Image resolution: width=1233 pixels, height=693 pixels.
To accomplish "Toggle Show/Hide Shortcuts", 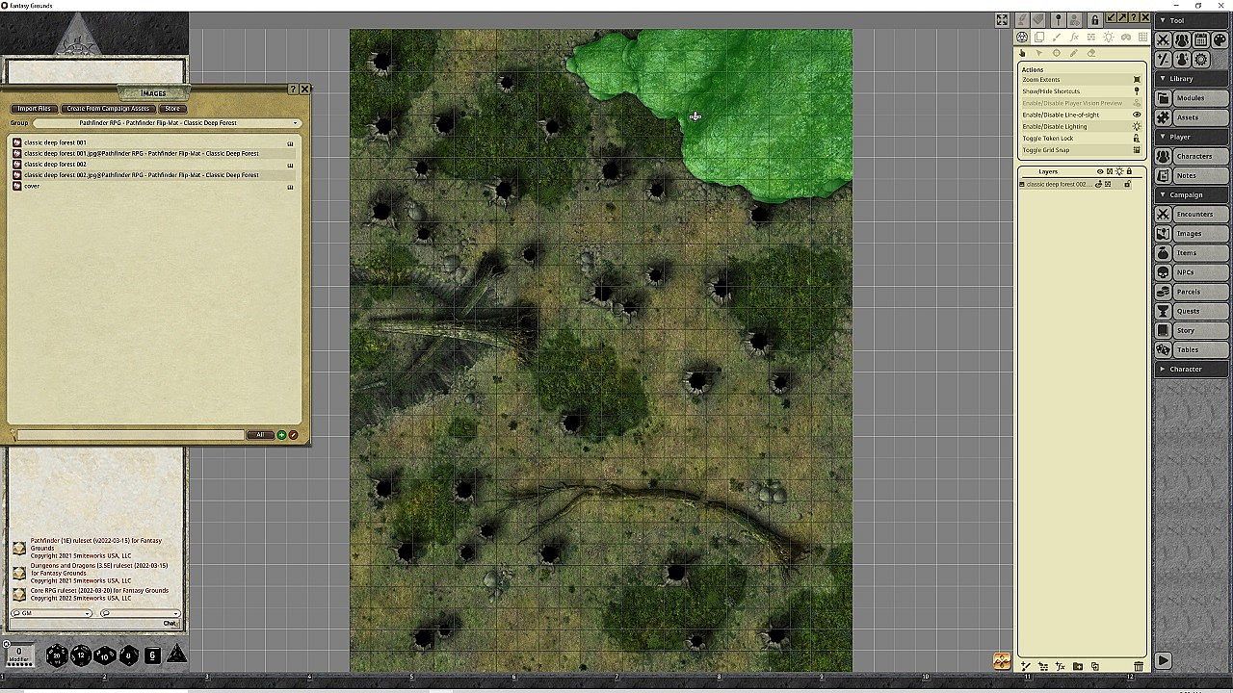I will pyautogui.click(x=1081, y=91).
